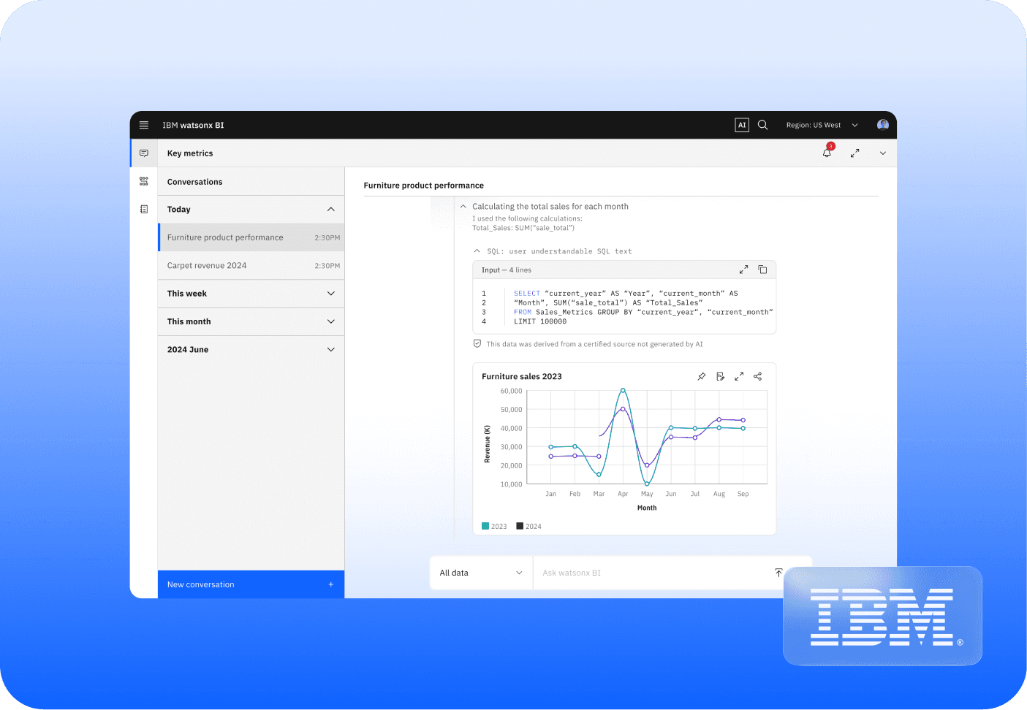Collapse the Today conversations group
1027x710 pixels.
[x=331, y=210]
